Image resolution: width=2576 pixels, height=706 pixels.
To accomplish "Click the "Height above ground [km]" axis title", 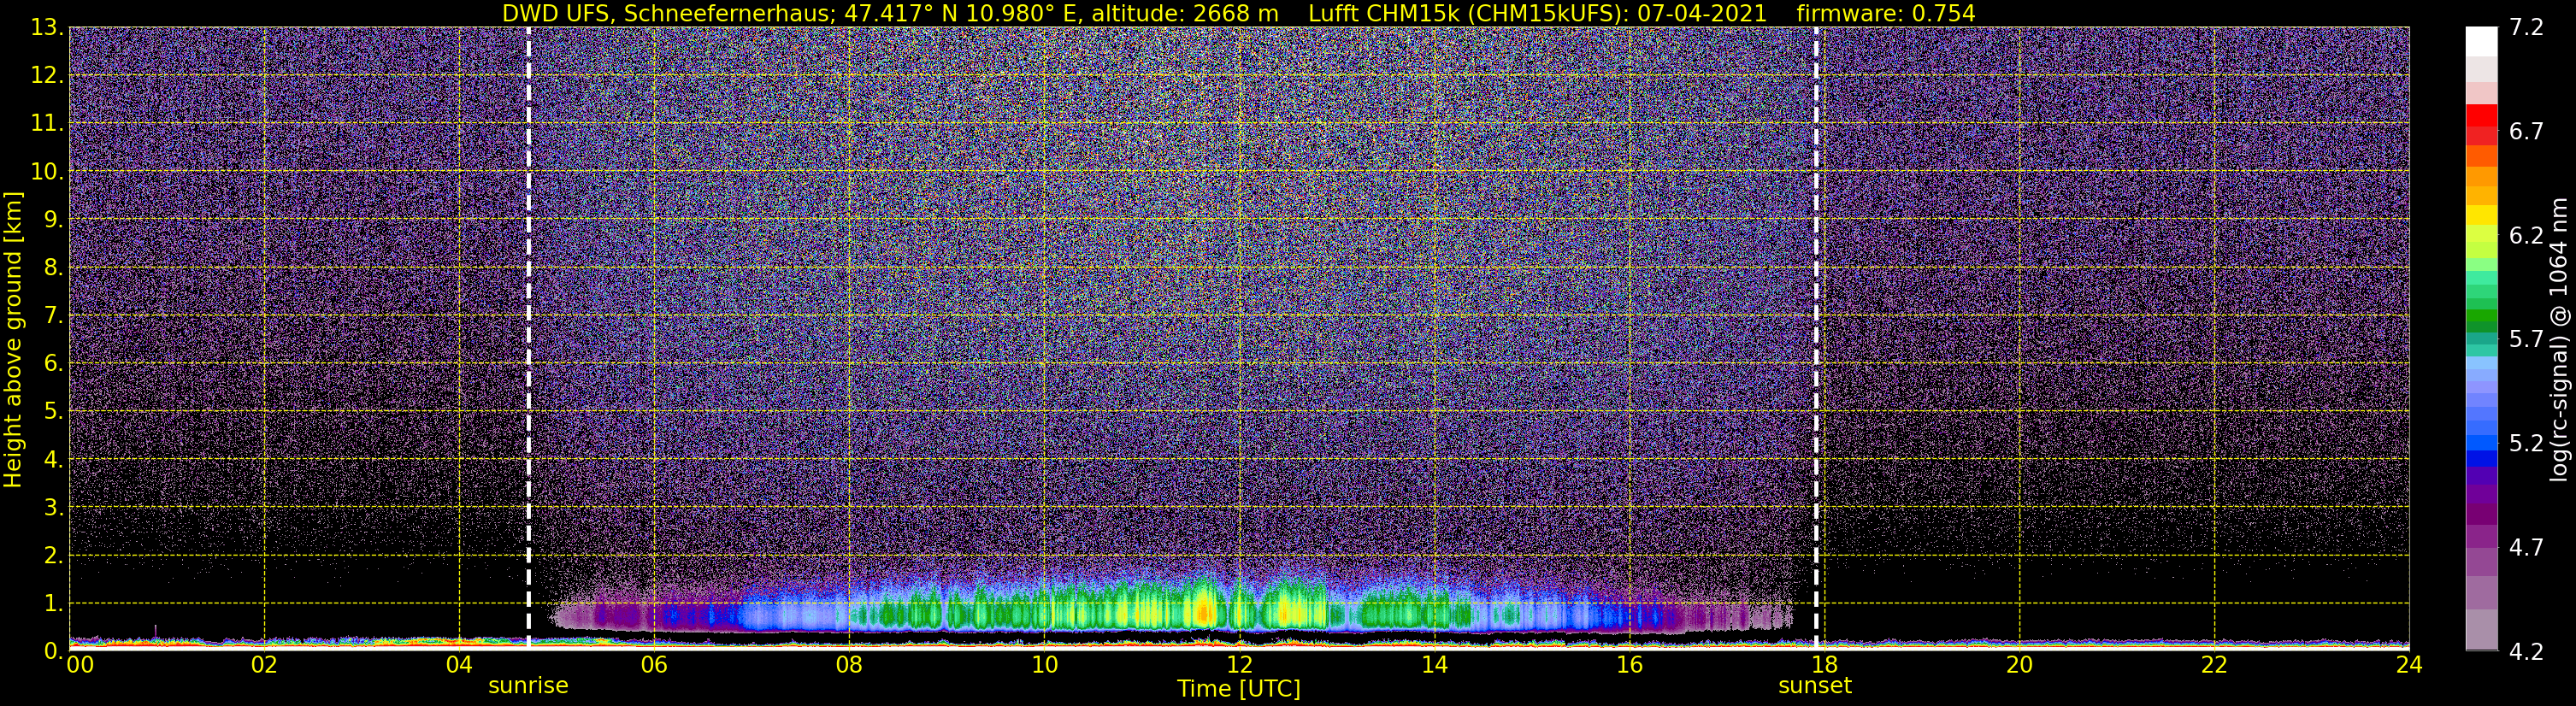I will (x=13, y=339).
